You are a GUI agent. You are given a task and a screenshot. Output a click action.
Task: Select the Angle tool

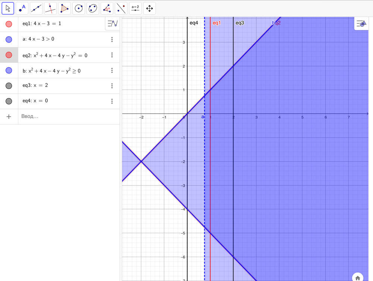point(107,8)
